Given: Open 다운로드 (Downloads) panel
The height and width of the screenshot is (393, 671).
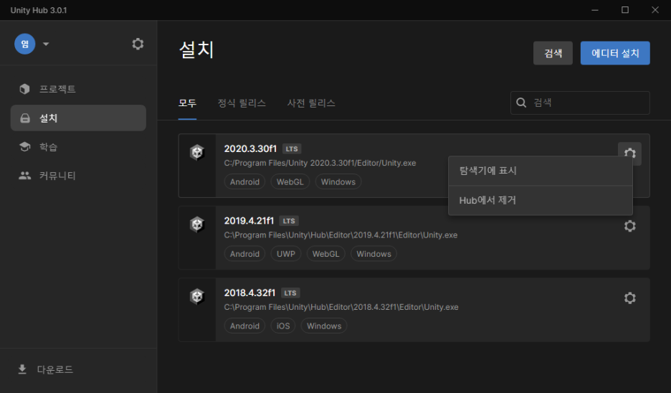Looking at the screenshot, I should (78, 369).
